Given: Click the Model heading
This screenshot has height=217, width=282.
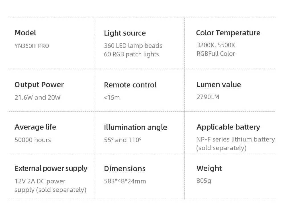Looking at the screenshot, I should pos(25,33).
